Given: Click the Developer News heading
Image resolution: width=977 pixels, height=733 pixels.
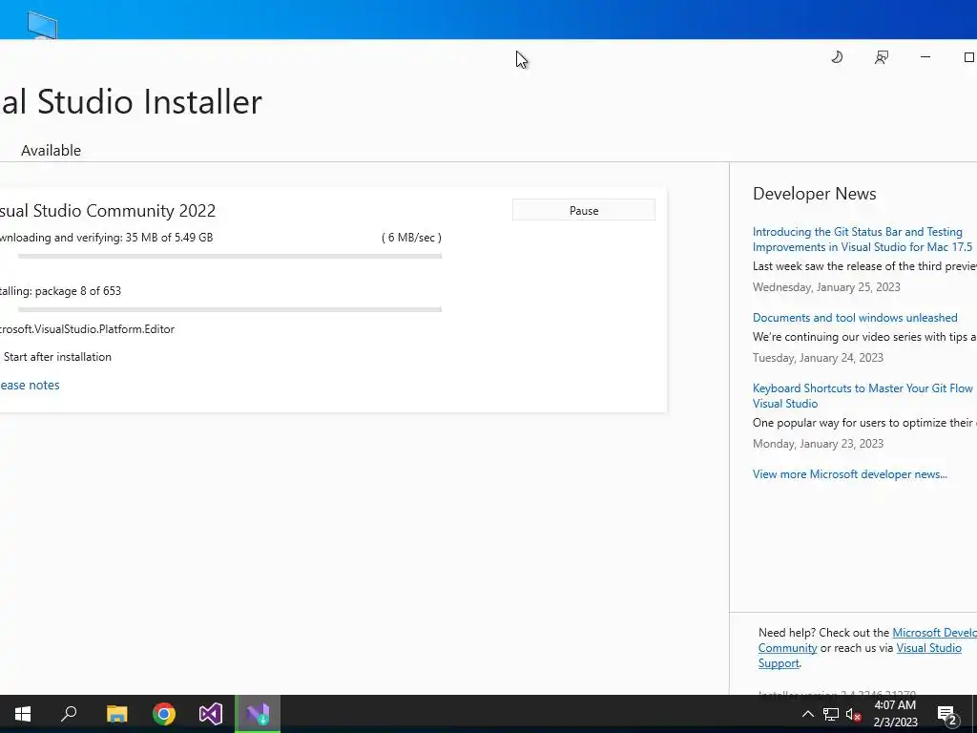Looking at the screenshot, I should coord(815,193).
